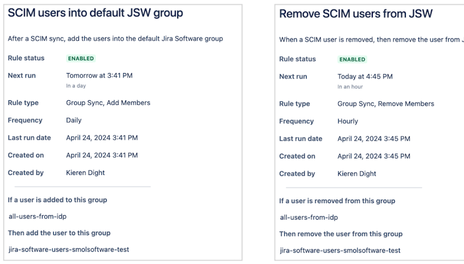Click the 'After a SCIM sync' rule description
This screenshot has width=464, height=264.
click(x=115, y=38)
